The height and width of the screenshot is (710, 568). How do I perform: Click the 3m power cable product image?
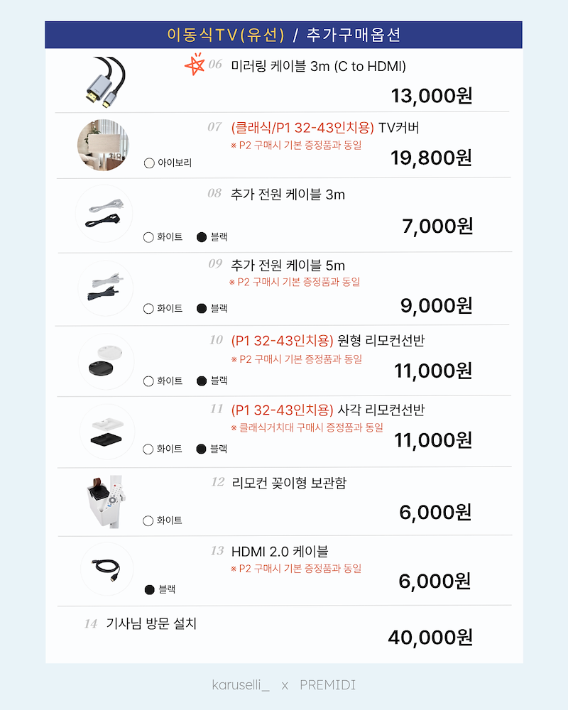[105, 212]
